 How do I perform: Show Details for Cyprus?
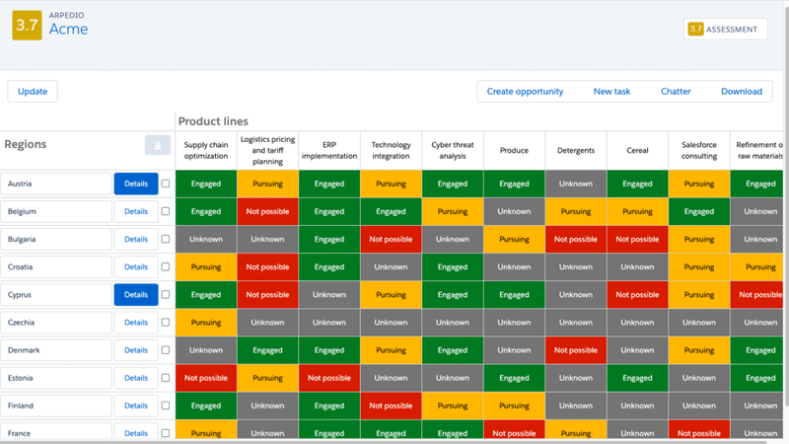coord(136,294)
